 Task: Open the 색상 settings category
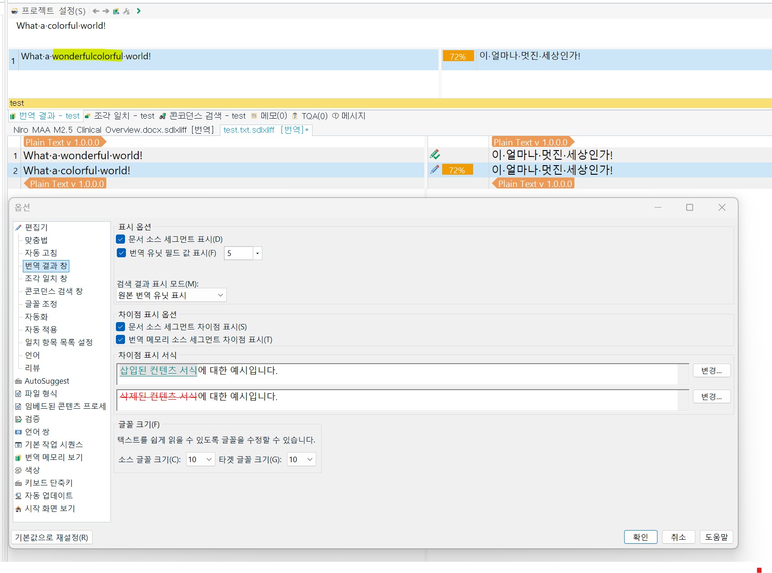32,470
